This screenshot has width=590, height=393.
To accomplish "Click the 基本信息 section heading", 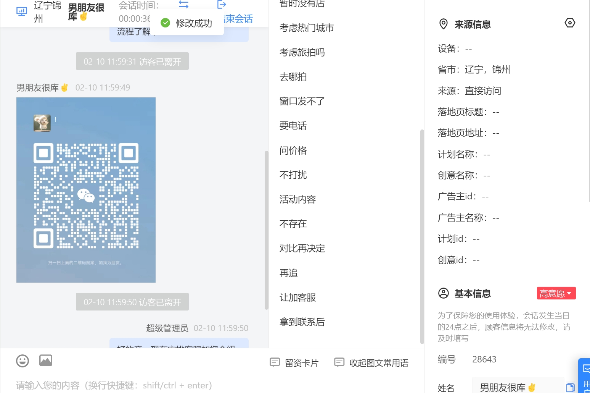I will coord(473,294).
